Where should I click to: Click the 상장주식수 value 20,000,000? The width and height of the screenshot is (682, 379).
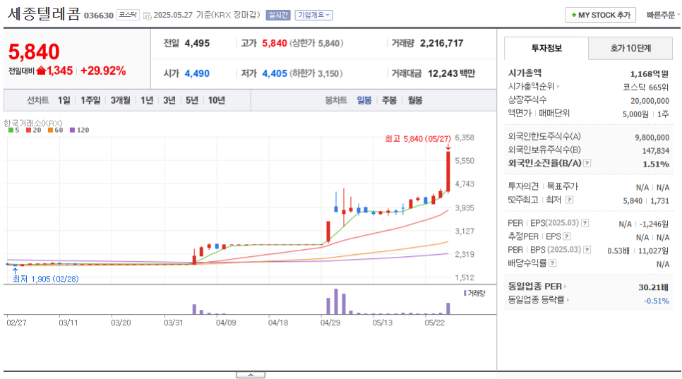[x=650, y=101]
